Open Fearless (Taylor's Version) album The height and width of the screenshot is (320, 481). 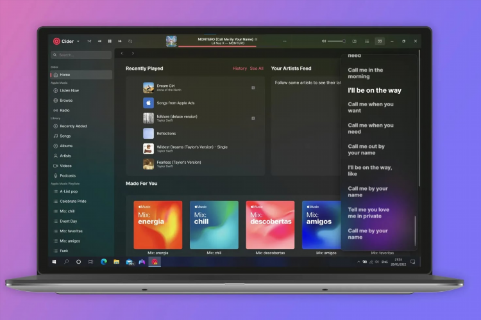[x=195, y=164]
